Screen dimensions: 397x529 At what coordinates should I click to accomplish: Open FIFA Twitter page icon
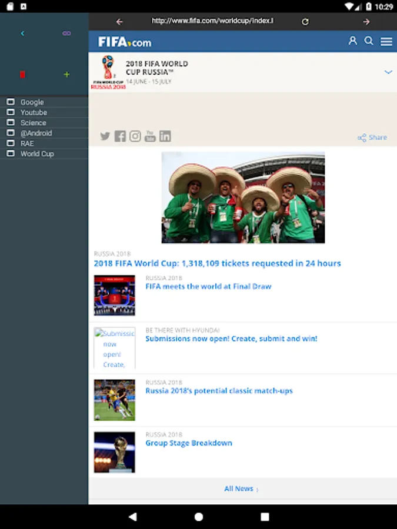point(105,136)
